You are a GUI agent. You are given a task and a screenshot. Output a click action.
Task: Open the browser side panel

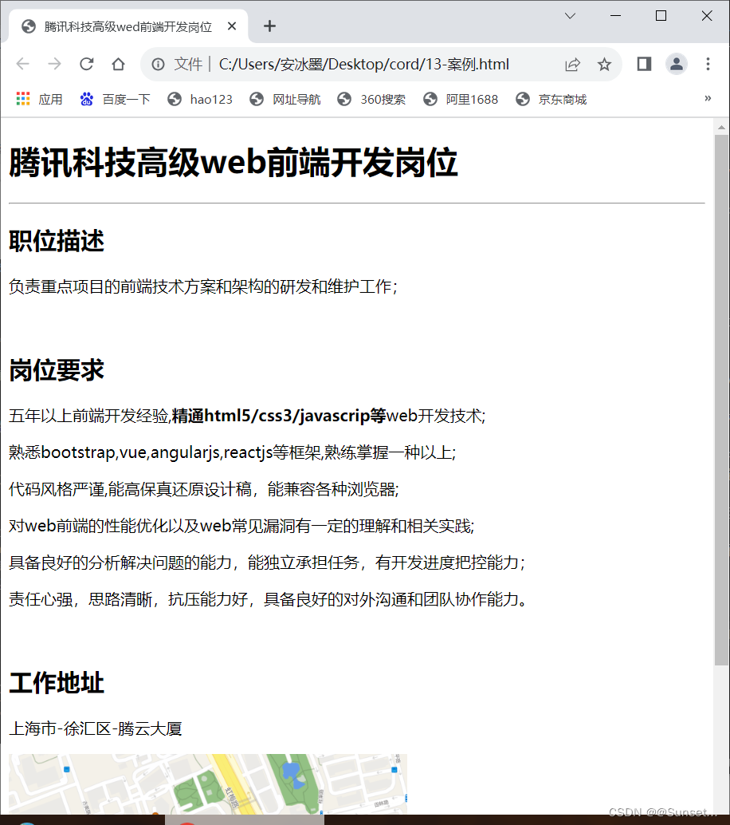coord(645,64)
